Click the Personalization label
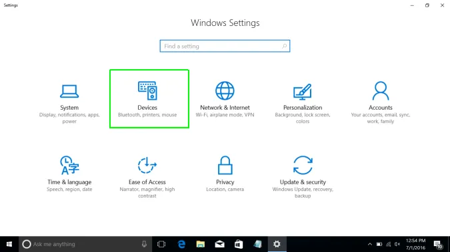This screenshot has height=252, width=450. pyautogui.click(x=303, y=108)
